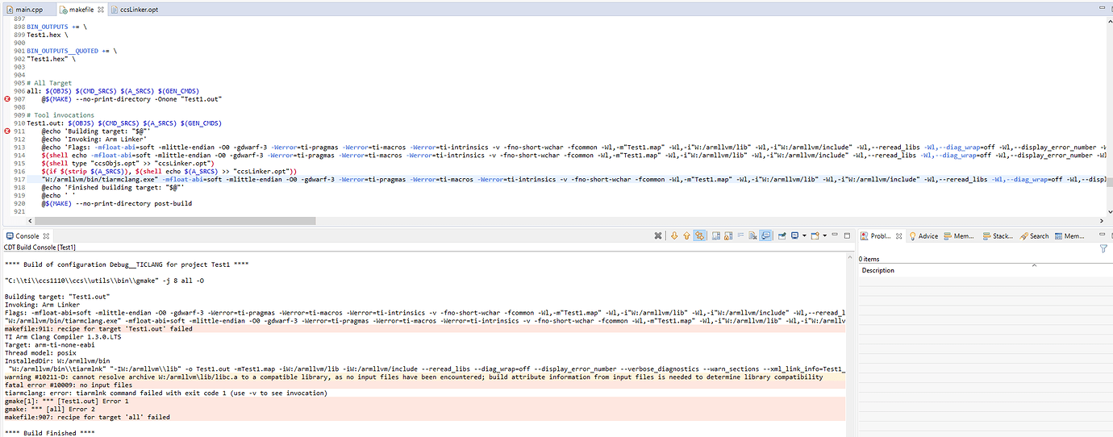Jump to next error with down arrow
This screenshot has width=1113, height=437.
pos(674,235)
